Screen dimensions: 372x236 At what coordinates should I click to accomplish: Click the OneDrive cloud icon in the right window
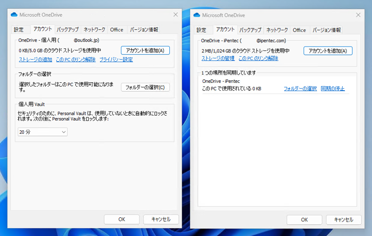[197, 15]
